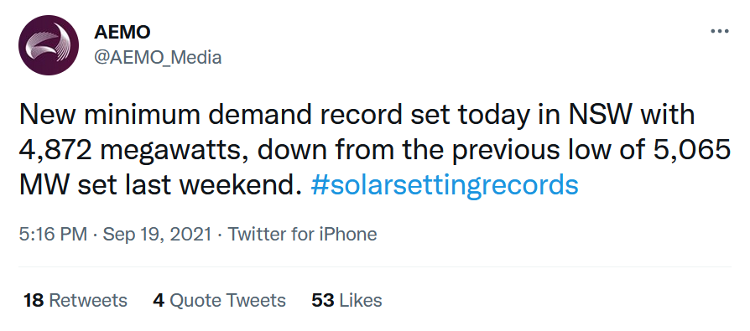
Task: Click the 53 likes count number
Action: 322,301
